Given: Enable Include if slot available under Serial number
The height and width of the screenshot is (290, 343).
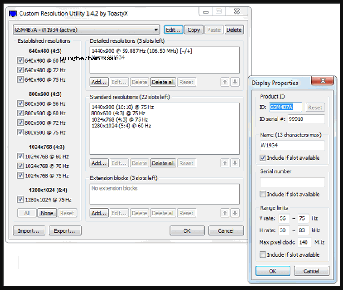Looking at the screenshot, I should pos(263,194).
